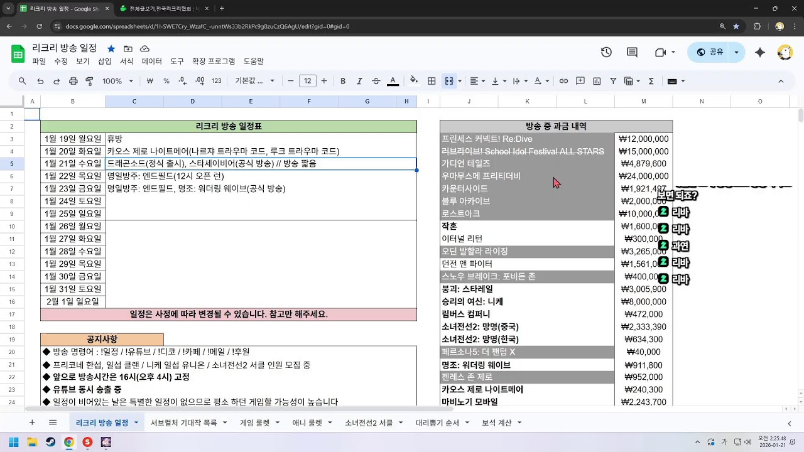Click the 공유 share button
The height and width of the screenshot is (452, 804).
pyautogui.click(x=710, y=52)
